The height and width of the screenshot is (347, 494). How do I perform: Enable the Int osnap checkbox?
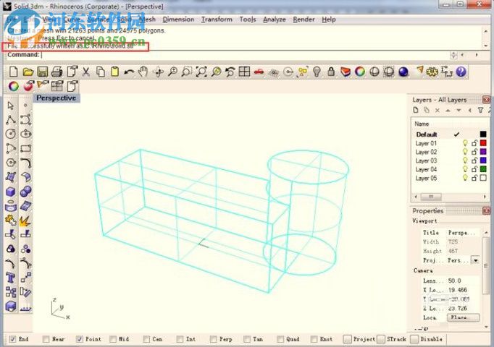click(180, 339)
